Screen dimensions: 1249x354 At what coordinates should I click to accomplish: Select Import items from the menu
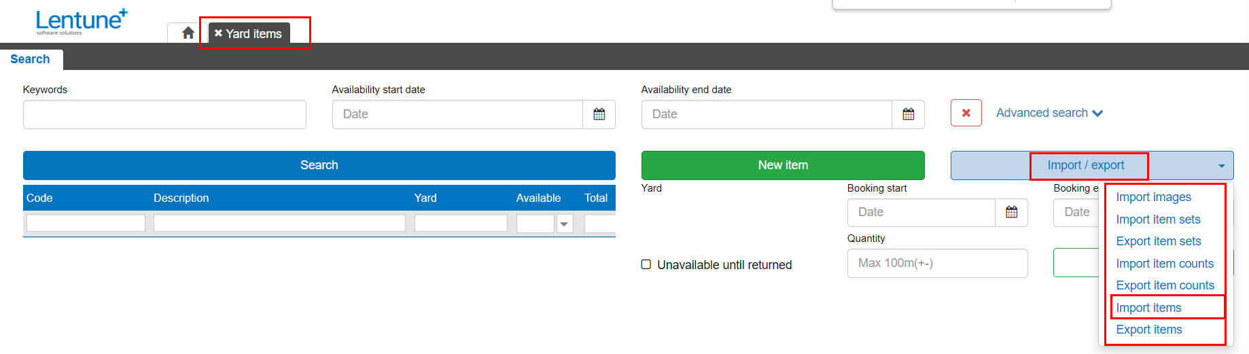[1148, 308]
